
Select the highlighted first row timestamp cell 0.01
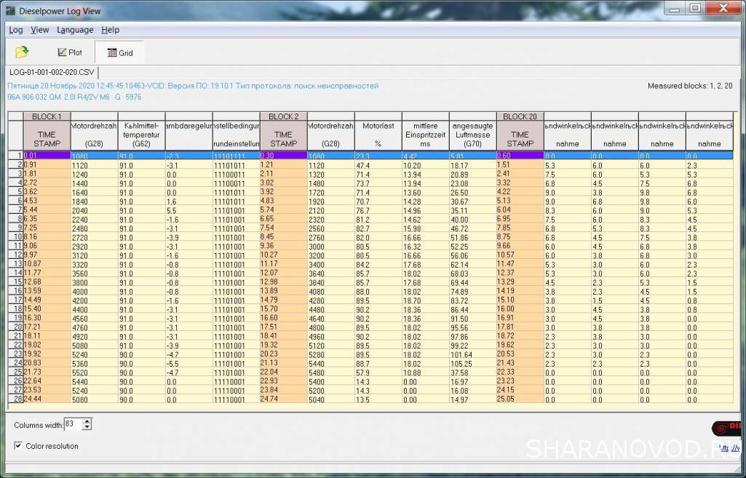point(47,156)
